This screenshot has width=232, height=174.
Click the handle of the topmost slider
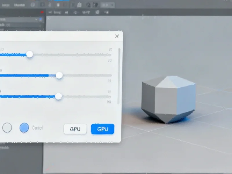click(x=30, y=54)
